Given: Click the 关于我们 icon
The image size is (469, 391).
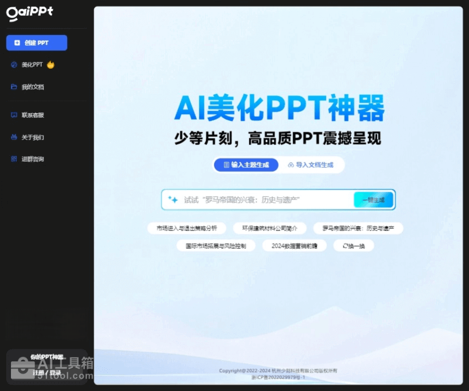Looking at the screenshot, I should point(14,138).
